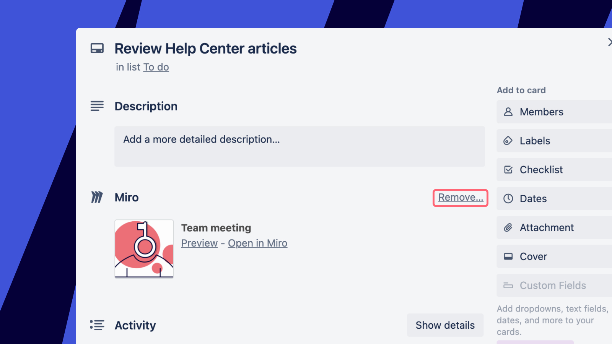Click the Dates clock icon

coord(508,199)
